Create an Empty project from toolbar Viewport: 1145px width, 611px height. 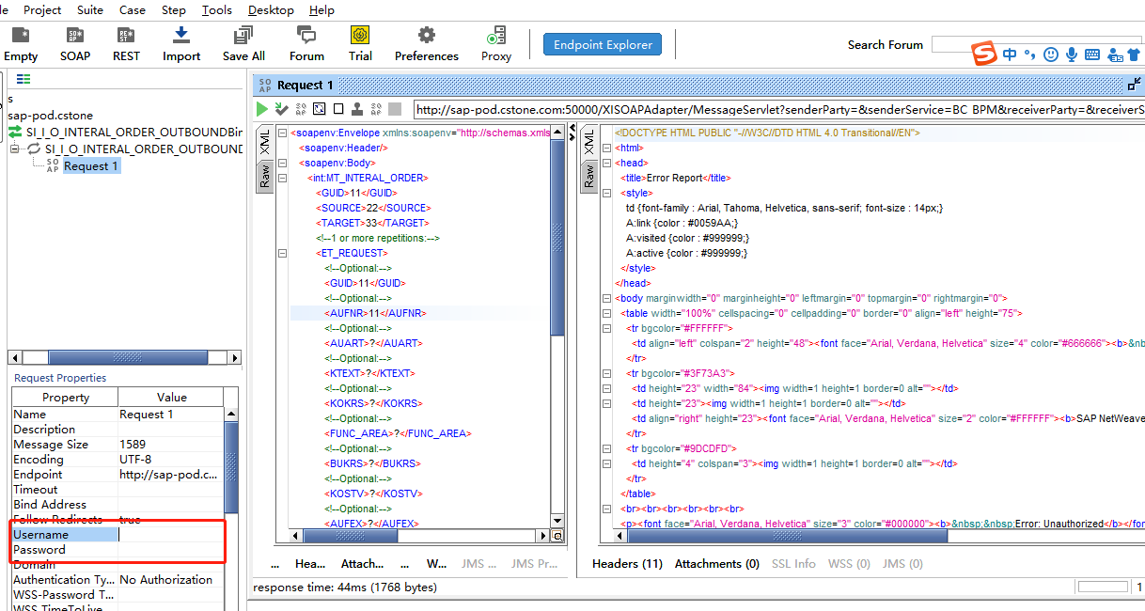tap(20, 44)
